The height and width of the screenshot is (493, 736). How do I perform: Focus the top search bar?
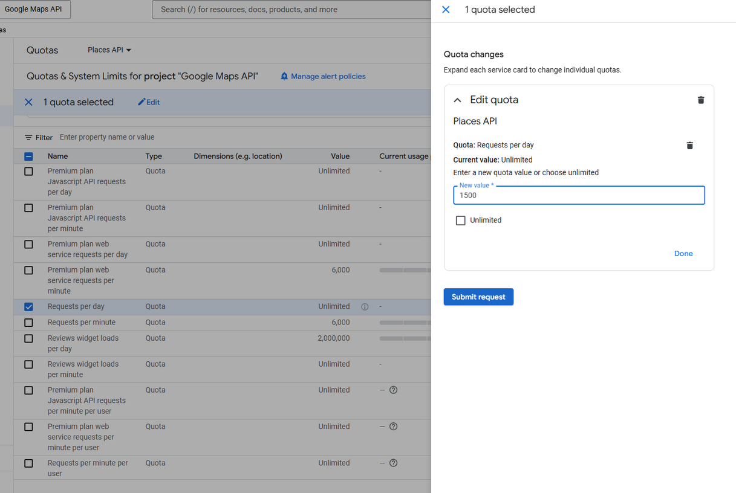(291, 10)
